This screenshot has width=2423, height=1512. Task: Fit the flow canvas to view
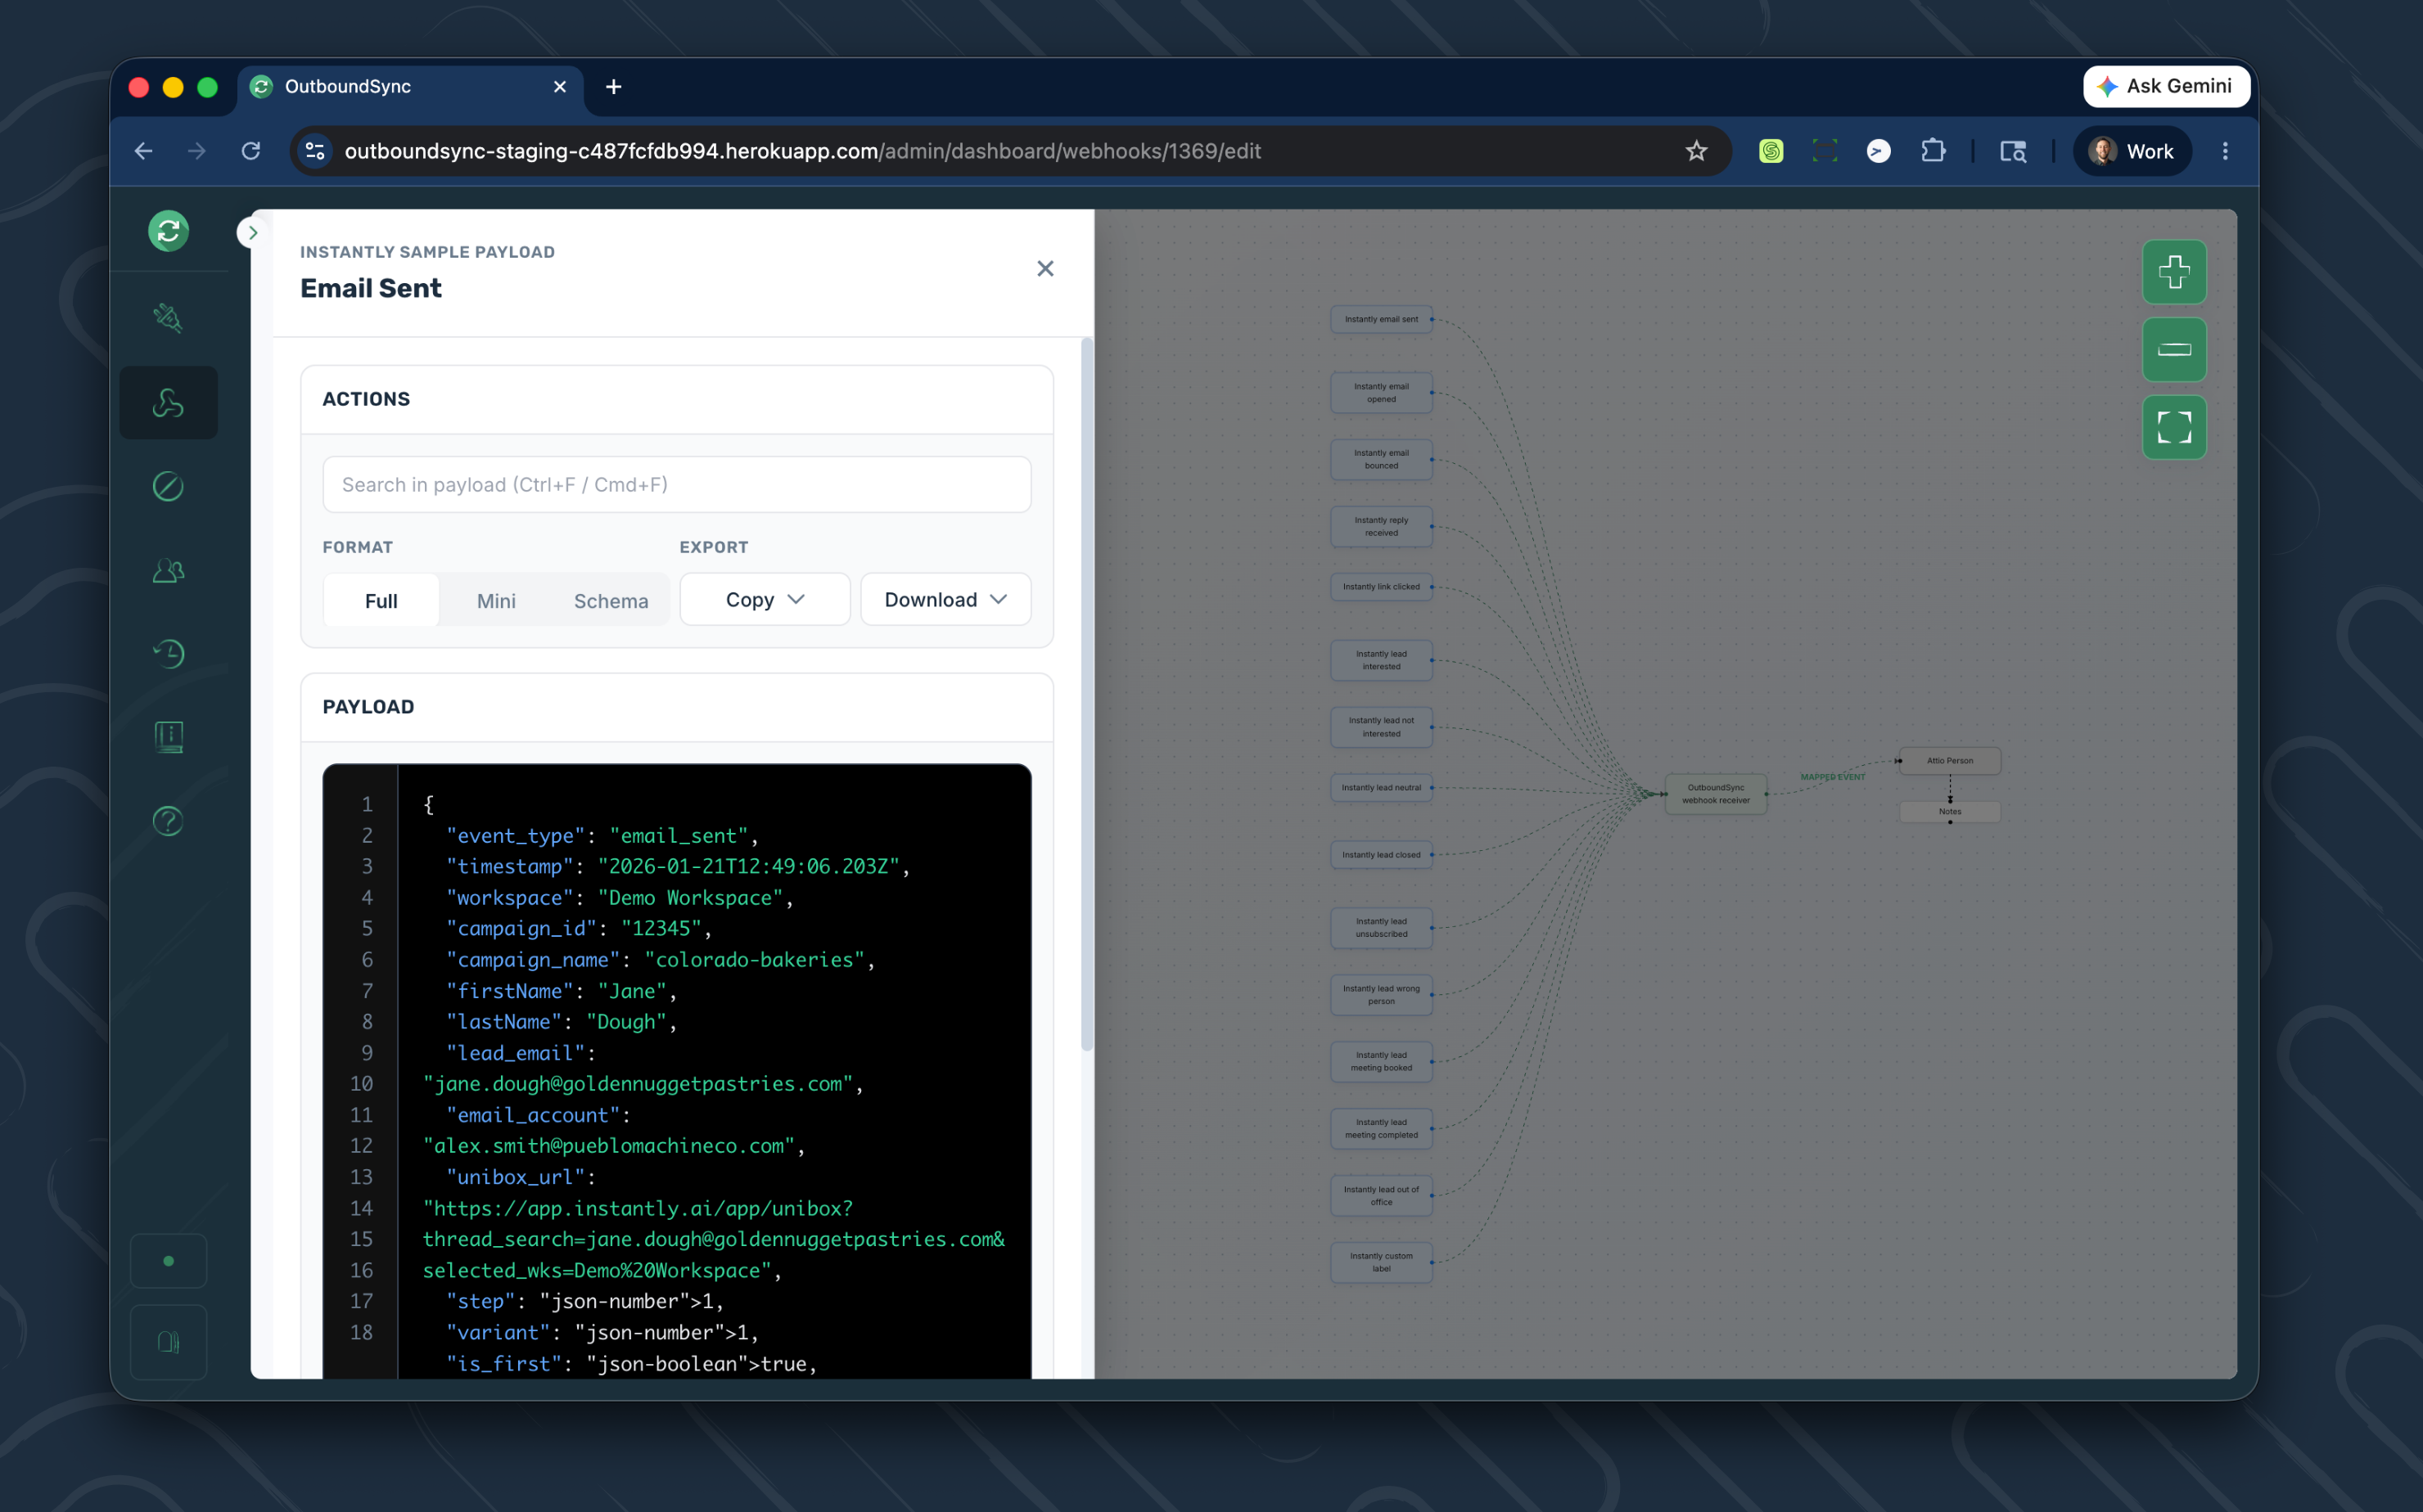(x=2174, y=427)
